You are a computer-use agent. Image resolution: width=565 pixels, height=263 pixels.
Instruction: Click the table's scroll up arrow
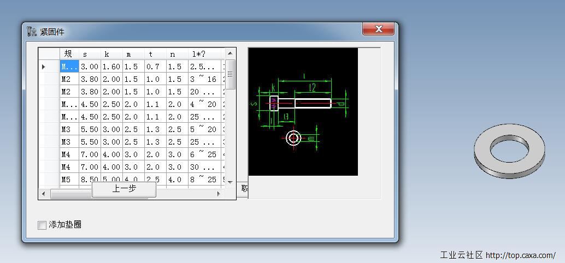pyautogui.click(x=230, y=53)
